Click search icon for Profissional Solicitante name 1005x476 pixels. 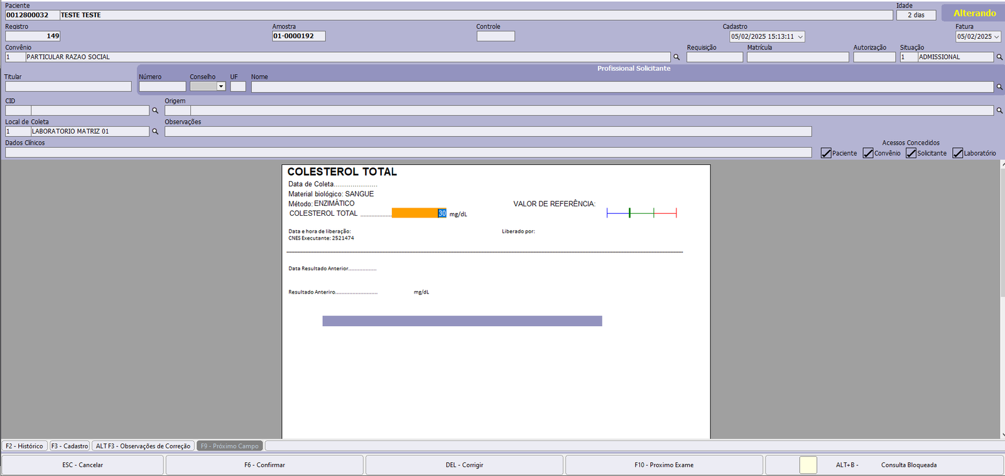[x=999, y=87]
